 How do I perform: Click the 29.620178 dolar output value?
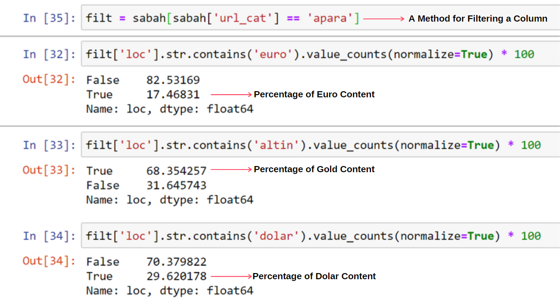click(176, 276)
